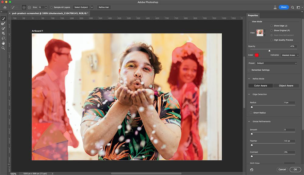Click the Select Subject button
Screen dimensions: 304x175
point(81,7)
